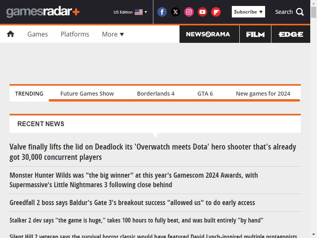This screenshot has width=317, height=238.
Task: Open the Total Film site logo
Action: coord(255,34)
